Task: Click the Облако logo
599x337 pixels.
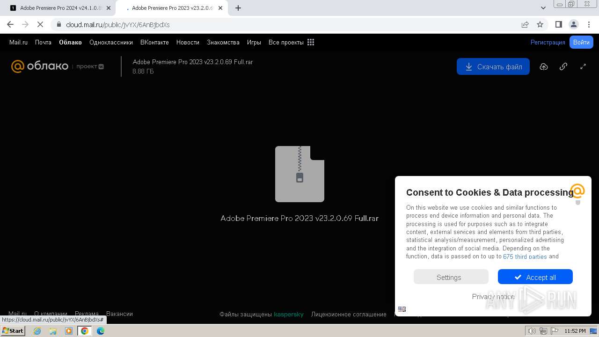Action: 40,66
